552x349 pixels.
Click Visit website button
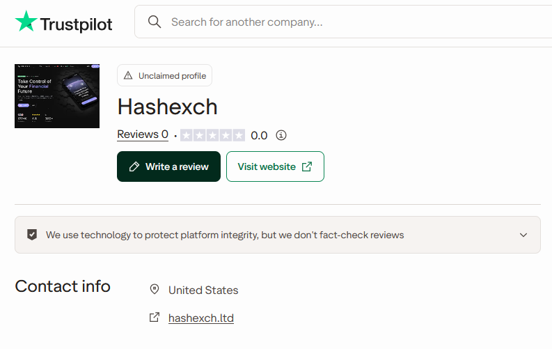point(275,166)
